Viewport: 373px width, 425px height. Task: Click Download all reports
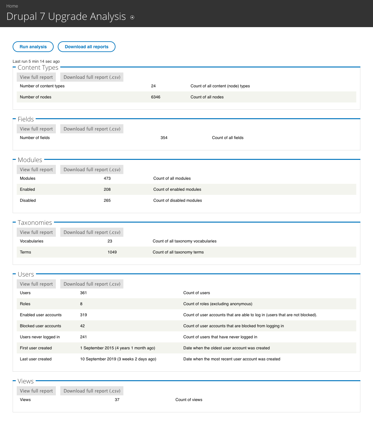(x=86, y=46)
